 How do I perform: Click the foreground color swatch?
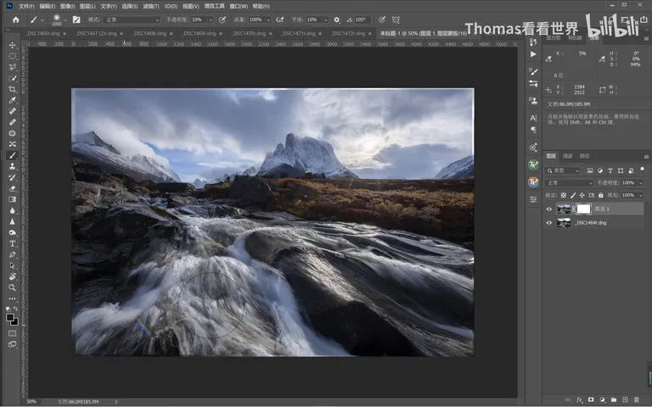click(10, 318)
